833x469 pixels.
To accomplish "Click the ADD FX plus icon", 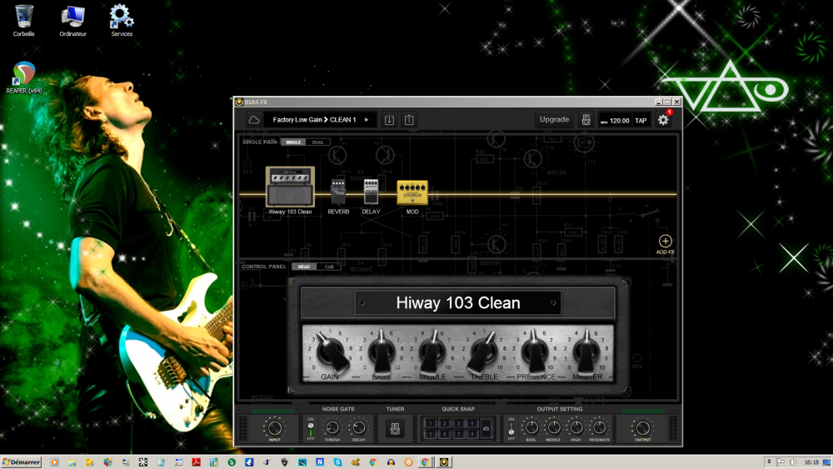I will pyautogui.click(x=665, y=241).
